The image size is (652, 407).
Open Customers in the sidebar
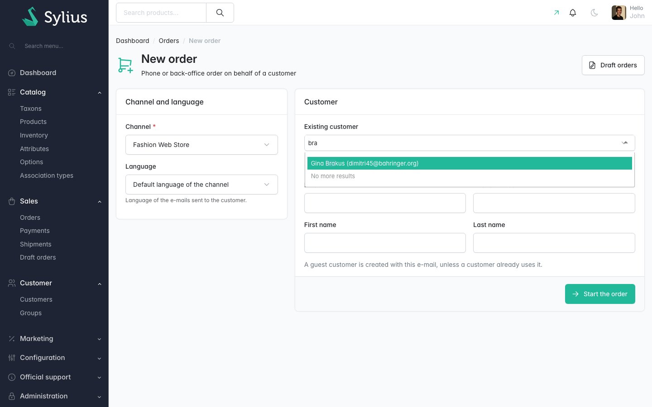click(36, 299)
